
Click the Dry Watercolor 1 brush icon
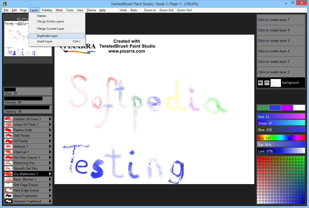point(8,174)
